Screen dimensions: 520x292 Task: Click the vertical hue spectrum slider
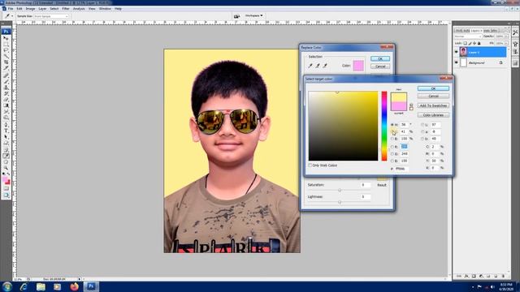click(384, 127)
